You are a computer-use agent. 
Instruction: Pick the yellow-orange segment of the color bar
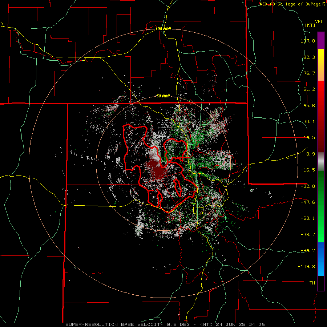(x=321, y=65)
